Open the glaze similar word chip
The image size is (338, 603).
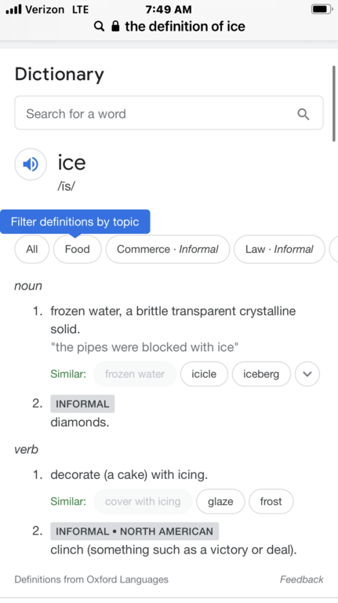point(220,502)
